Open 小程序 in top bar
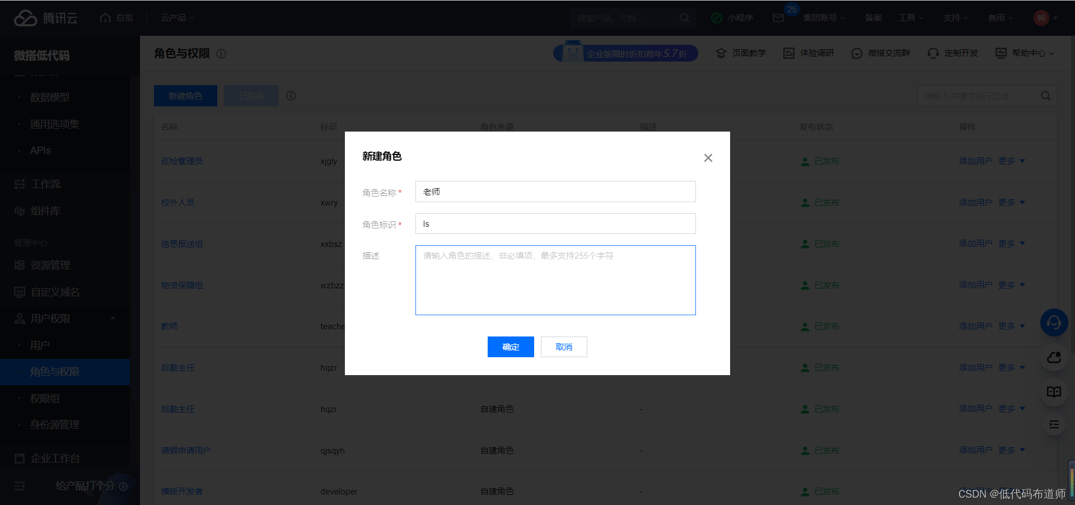Image resolution: width=1075 pixels, height=505 pixels. (732, 18)
